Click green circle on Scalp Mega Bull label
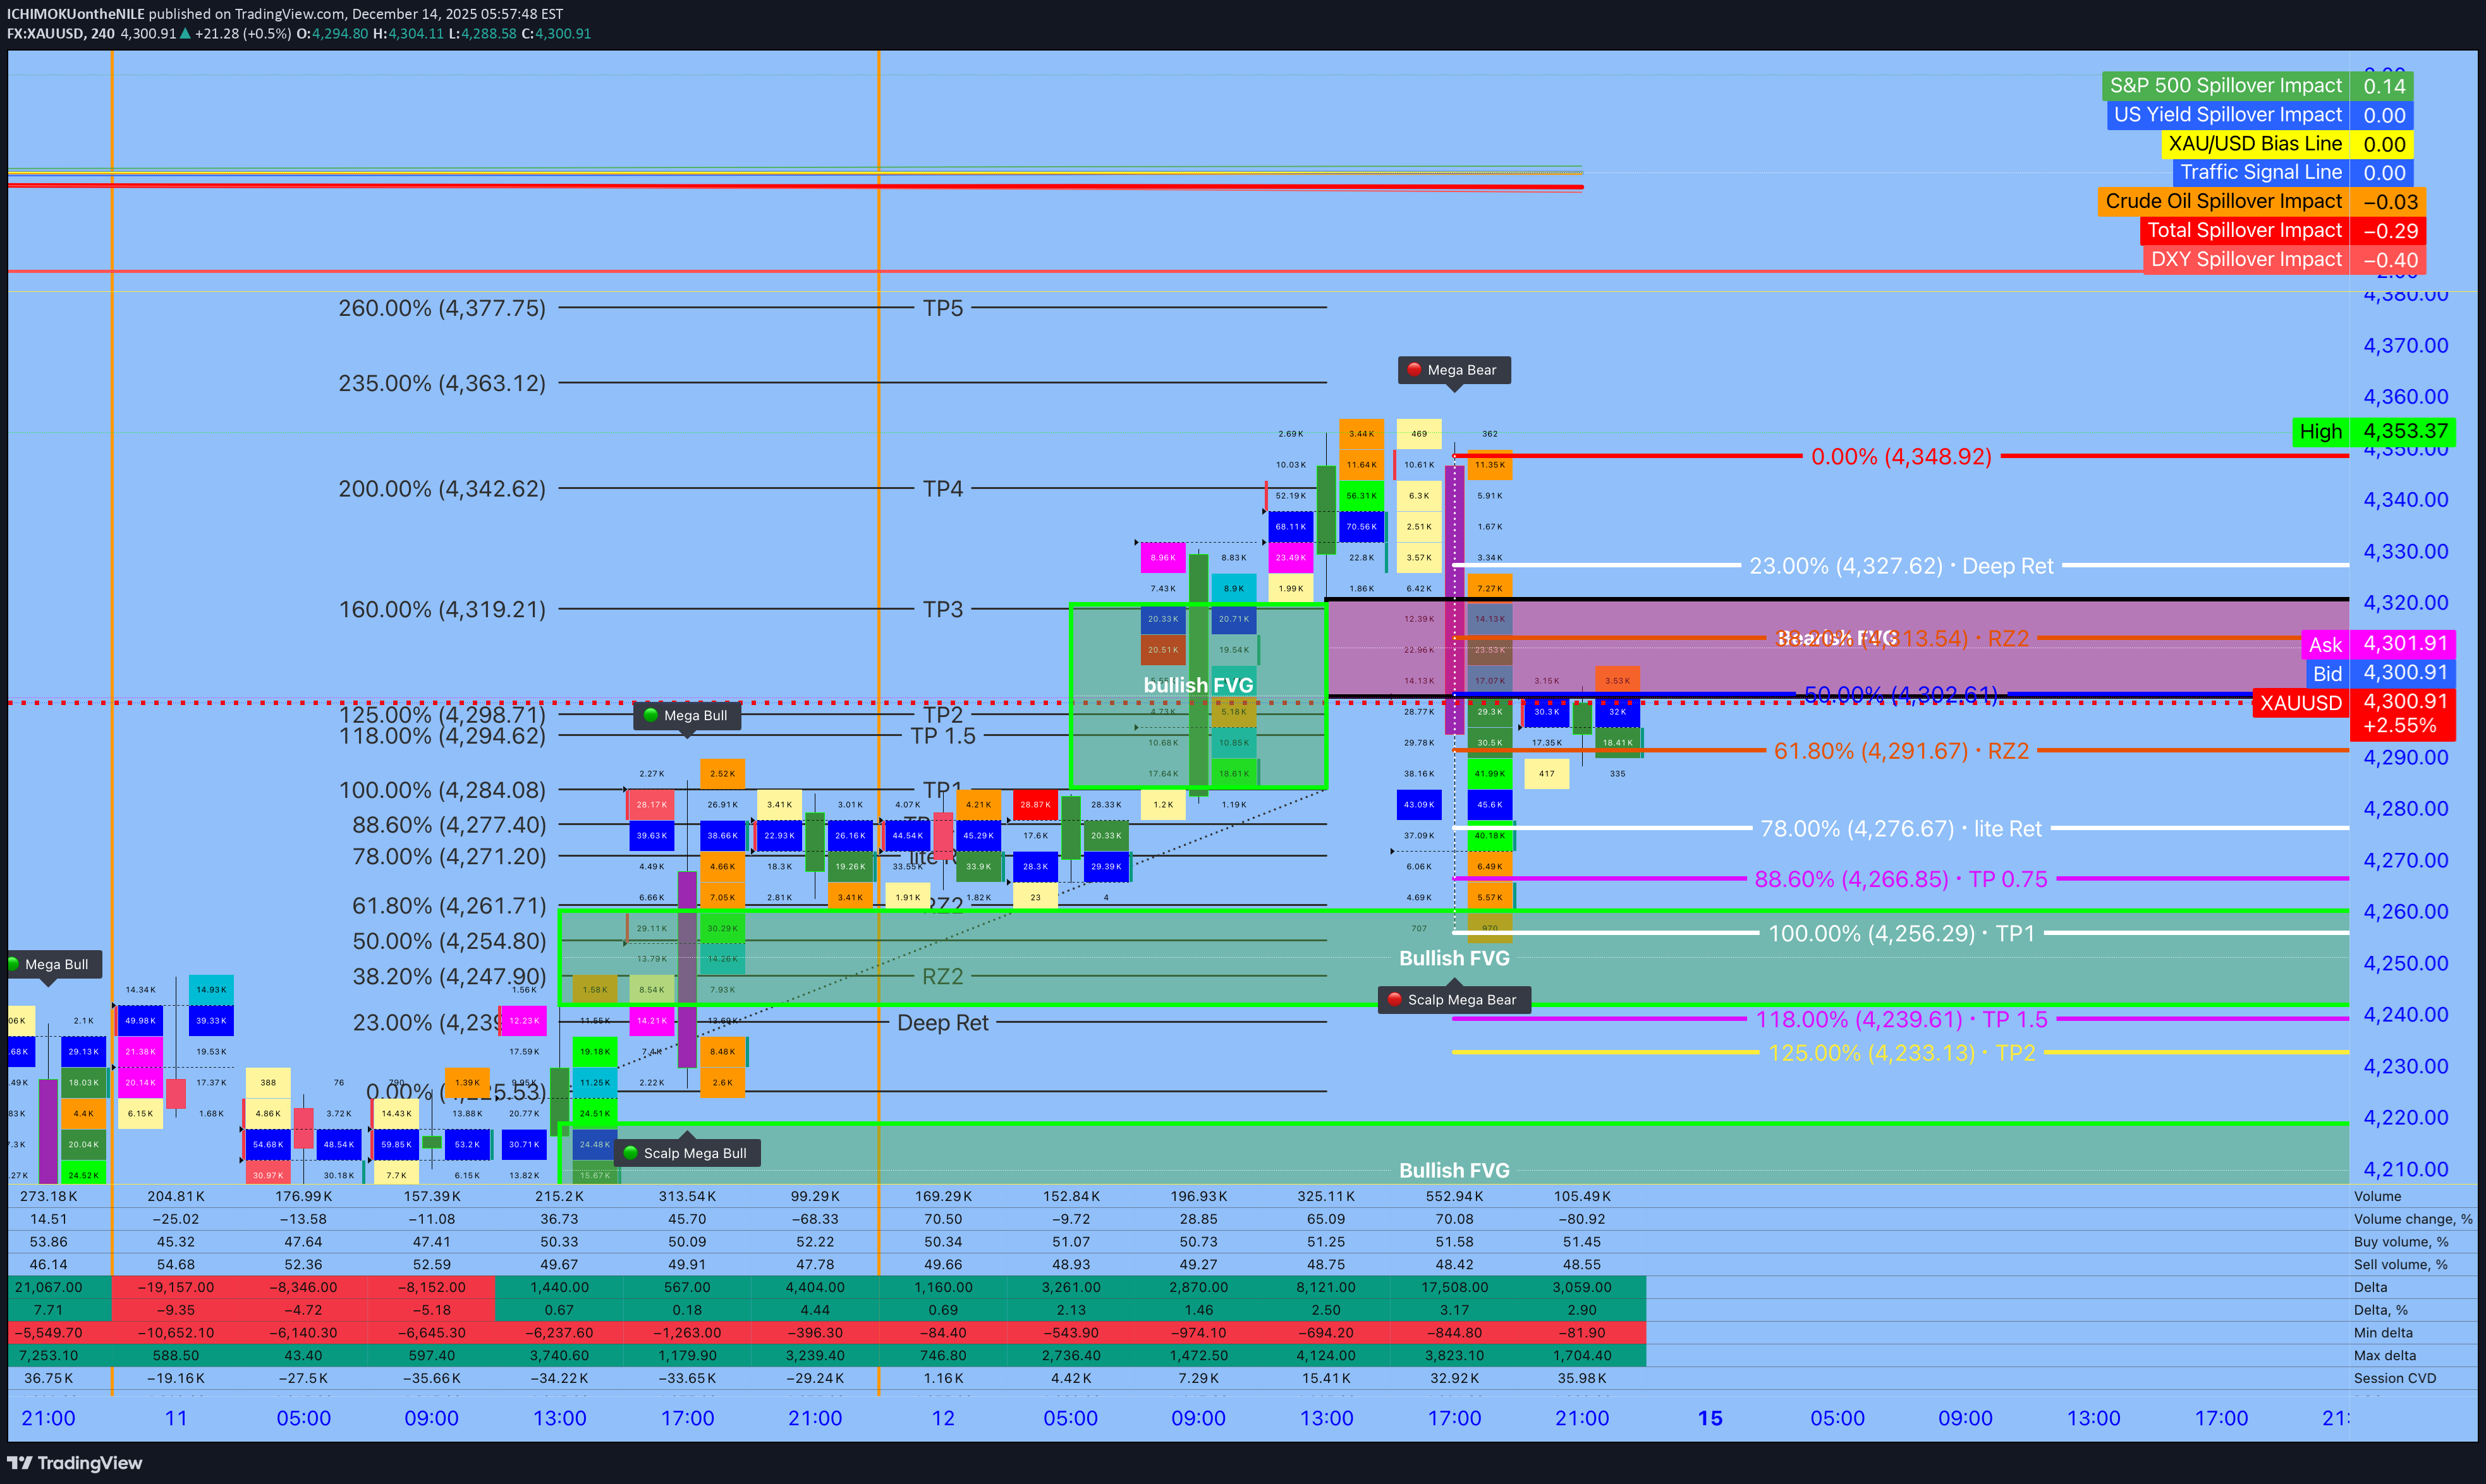Screen dimensions: 2486x1484 coord(630,1153)
